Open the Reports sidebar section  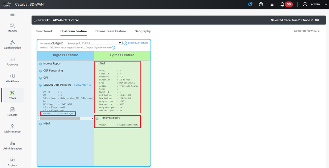pyautogui.click(x=13, y=112)
